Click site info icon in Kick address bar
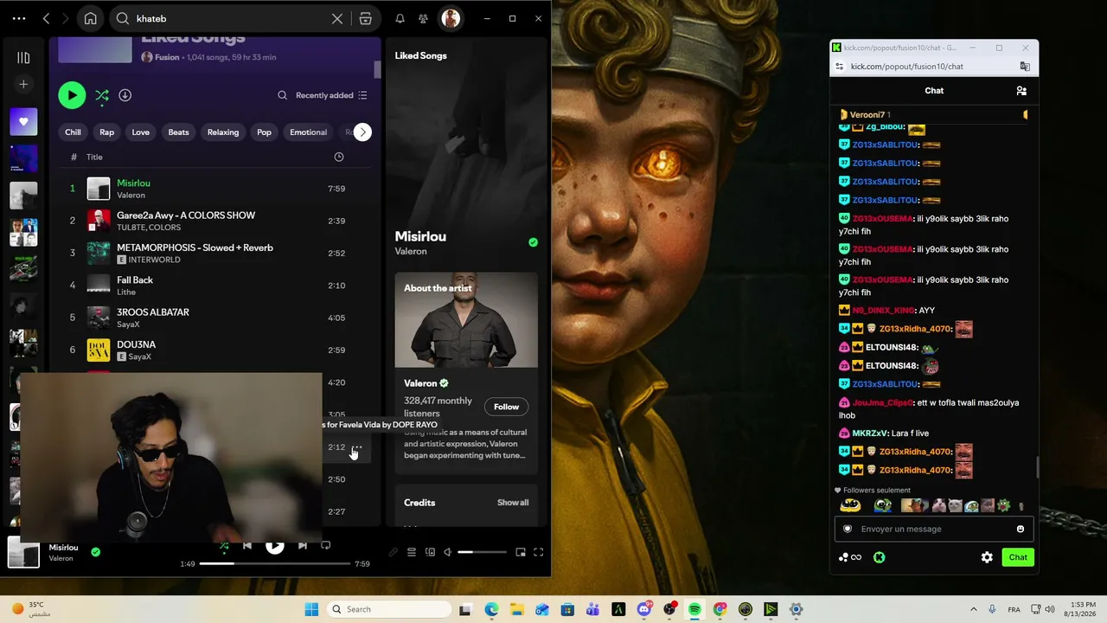This screenshot has height=623, width=1107. coord(839,67)
